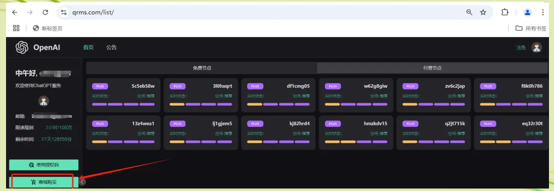This screenshot has height=191, width=554.
Task: Open Chrome profile avatar icon
Action: (527, 13)
